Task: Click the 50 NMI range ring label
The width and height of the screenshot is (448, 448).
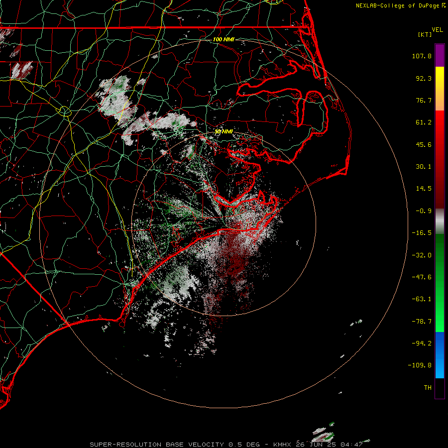Action: pos(224,131)
